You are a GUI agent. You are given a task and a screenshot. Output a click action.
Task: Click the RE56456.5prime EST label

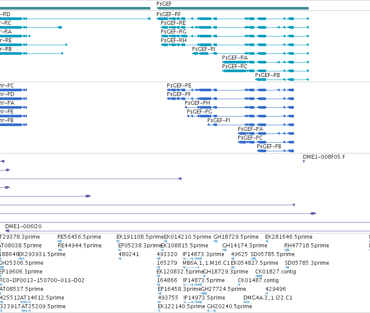pyautogui.click(x=79, y=237)
